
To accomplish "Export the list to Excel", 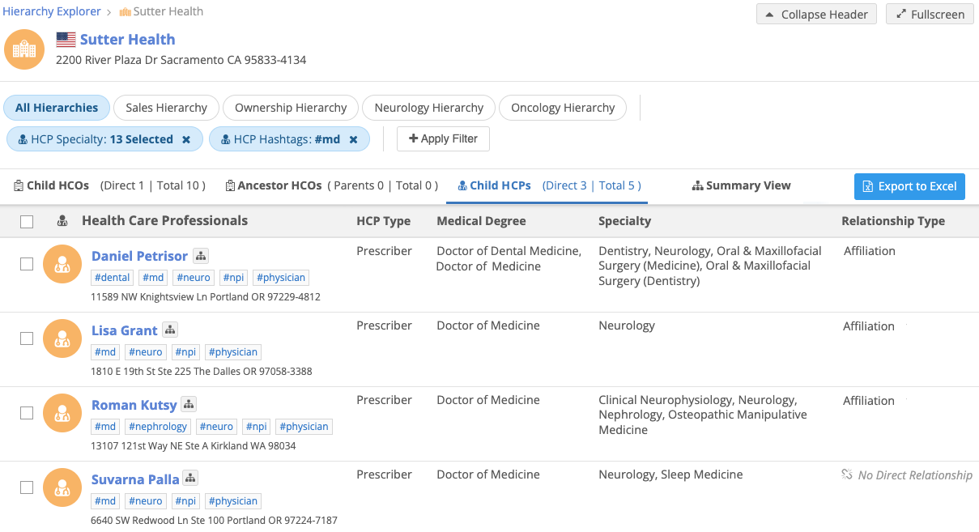I will 909,186.
